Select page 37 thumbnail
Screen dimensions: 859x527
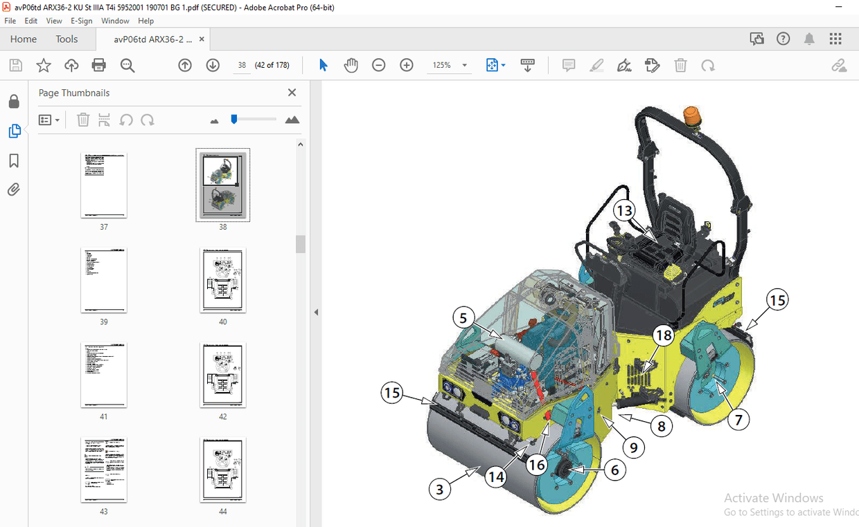click(x=104, y=186)
